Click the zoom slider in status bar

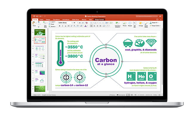click(x=145, y=95)
